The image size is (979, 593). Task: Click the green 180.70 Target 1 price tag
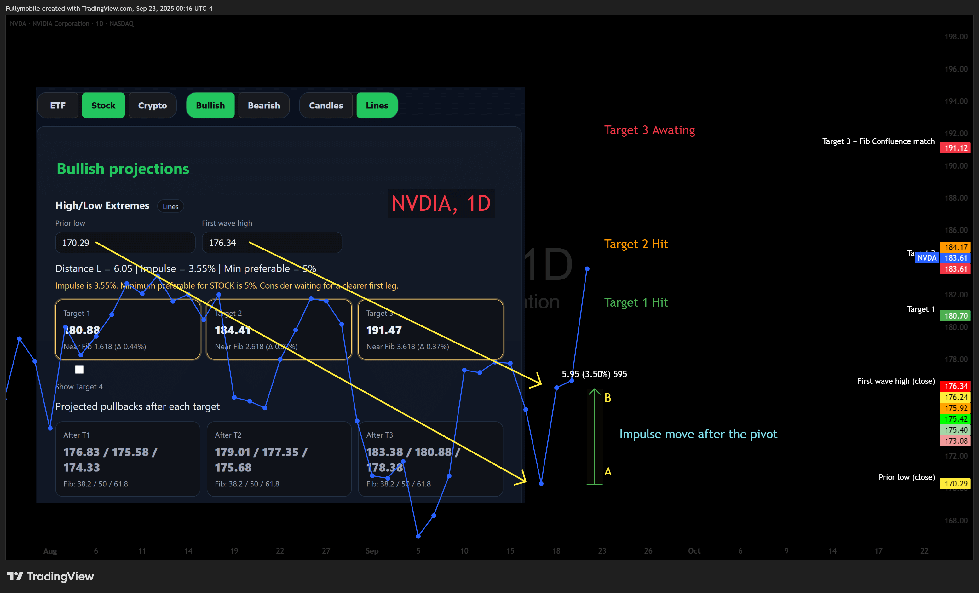pyautogui.click(x=955, y=316)
